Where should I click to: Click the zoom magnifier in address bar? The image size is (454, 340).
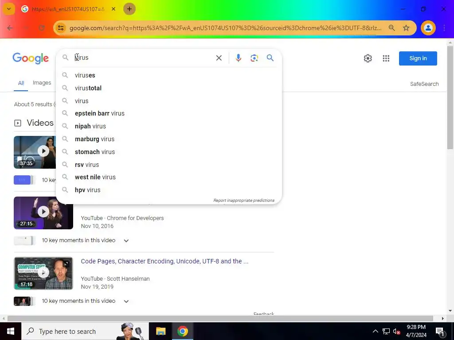(x=392, y=28)
